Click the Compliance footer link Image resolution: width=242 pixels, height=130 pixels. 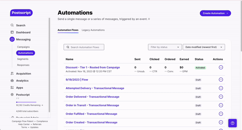(x=42, y=121)
